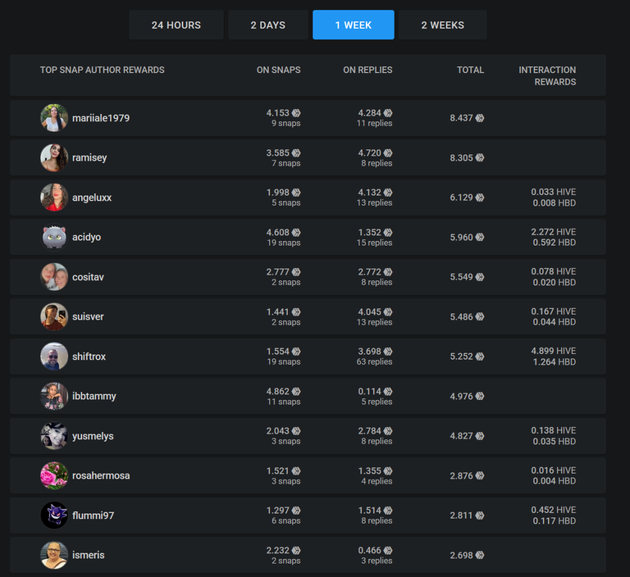The height and width of the screenshot is (577, 630).
Task: Switch to the 24 HOURS tab
Action: click(x=176, y=25)
